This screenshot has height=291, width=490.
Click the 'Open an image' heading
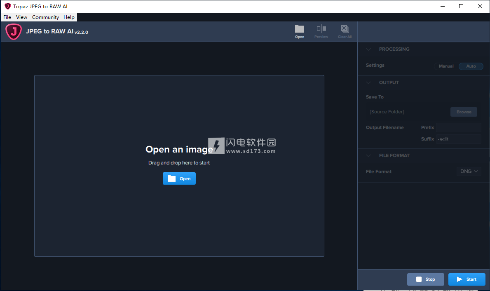click(179, 149)
